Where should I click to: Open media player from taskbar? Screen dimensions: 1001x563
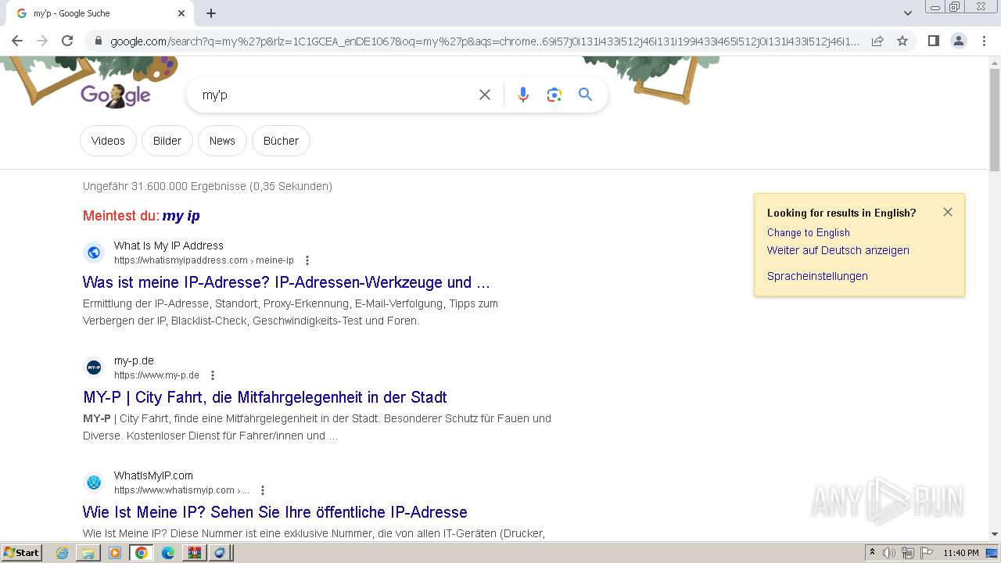coord(115,553)
